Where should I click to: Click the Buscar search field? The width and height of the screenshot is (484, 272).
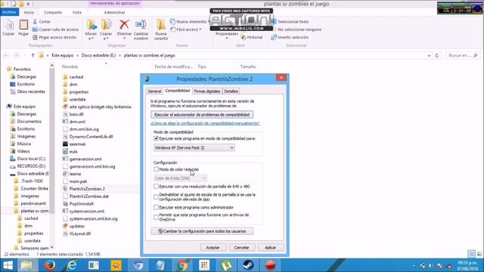coord(462,55)
